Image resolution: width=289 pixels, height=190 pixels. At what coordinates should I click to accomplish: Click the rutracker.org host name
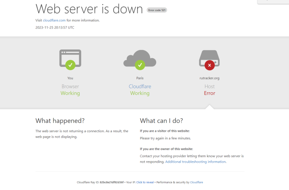(x=209, y=78)
